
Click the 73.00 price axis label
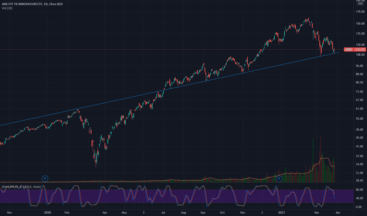point(360,92)
